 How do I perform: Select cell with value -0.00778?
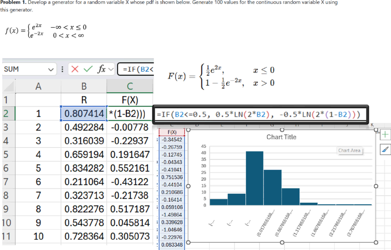click(x=130, y=127)
